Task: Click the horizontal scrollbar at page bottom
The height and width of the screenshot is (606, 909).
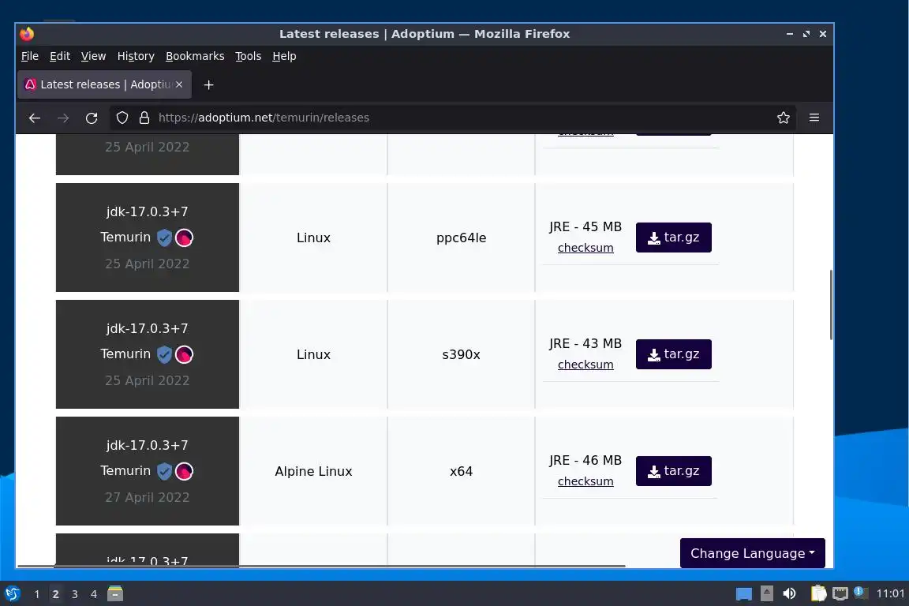Action: [321, 566]
